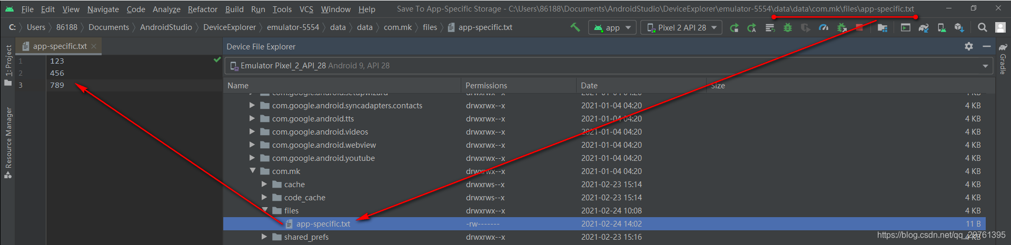Screen dimensions: 1011x245
Task: Open the Project tool window tab
Action: (8, 65)
